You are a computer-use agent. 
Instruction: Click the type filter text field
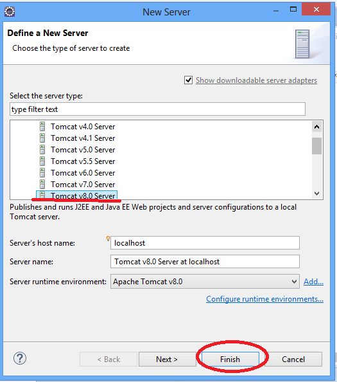pyautogui.click(x=157, y=109)
